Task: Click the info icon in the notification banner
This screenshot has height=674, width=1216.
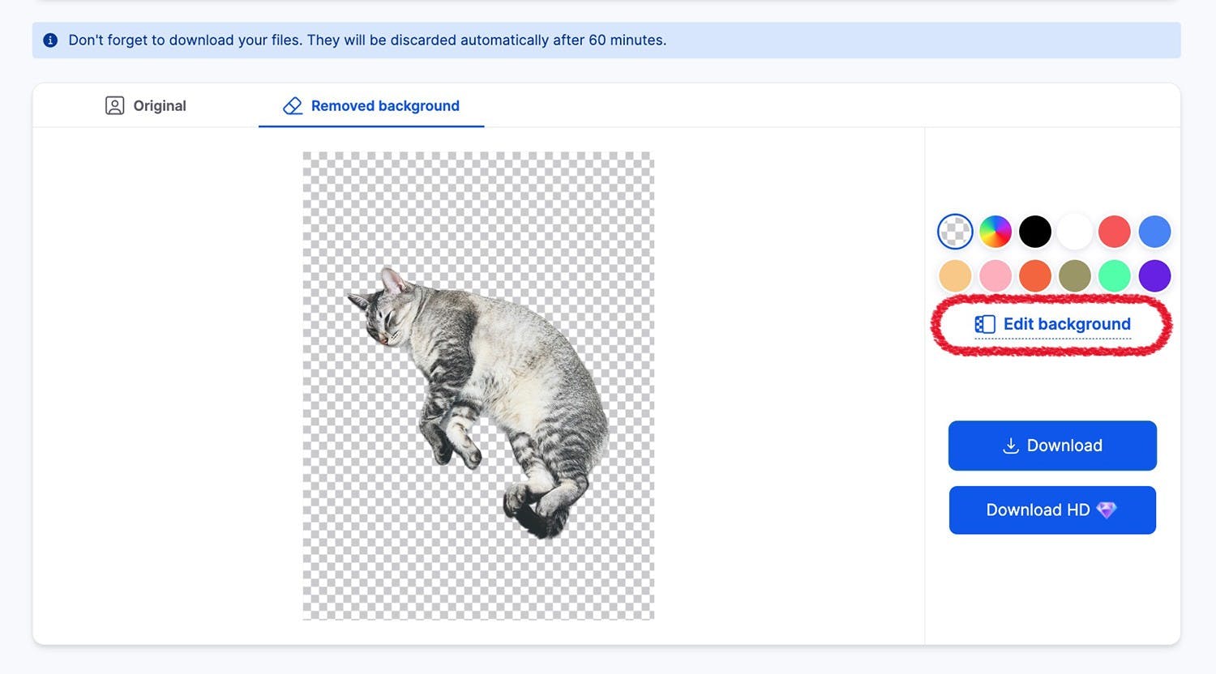Action: click(x=50, y=41)
